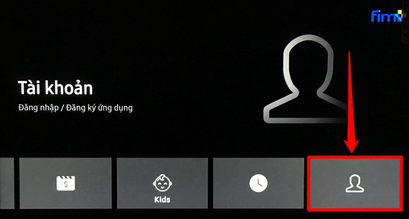Select the account person icon in menu
Screen dimensions: 409x219
point(355,184)
